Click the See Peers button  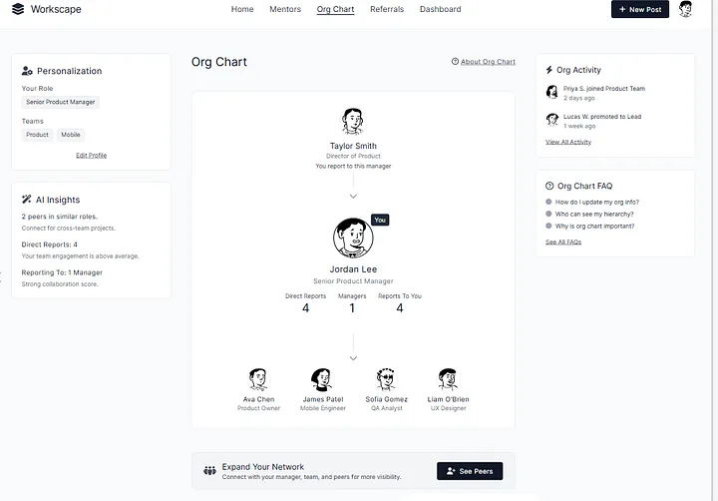470,471
